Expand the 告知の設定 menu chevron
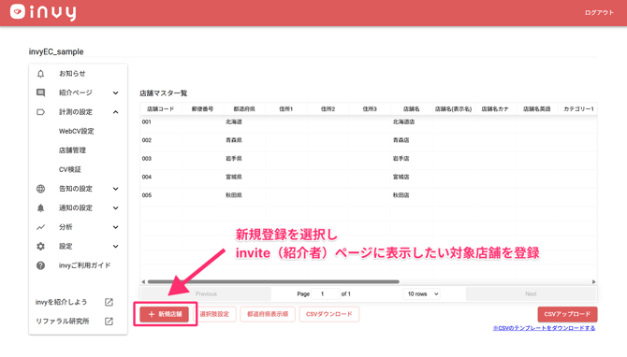The width and height of the screenshot is (627, 357). pyautogui.click(x=115, y=189)
